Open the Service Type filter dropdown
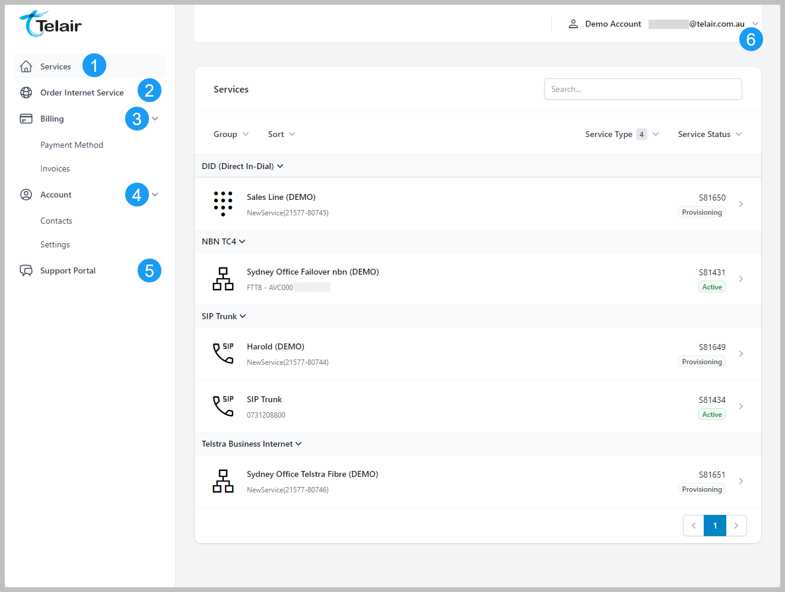Image resolution: width=785 pixels, height=592 pixels. pos(622,134)
